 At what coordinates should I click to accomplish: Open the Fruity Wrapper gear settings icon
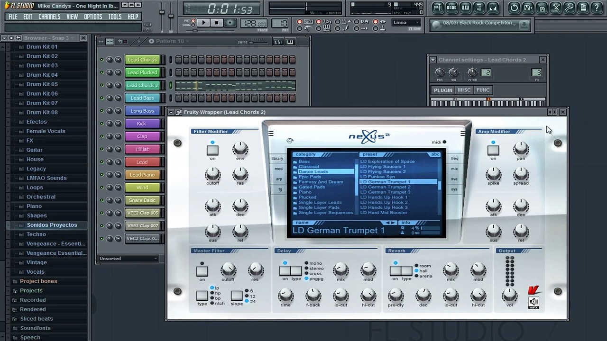178,112
